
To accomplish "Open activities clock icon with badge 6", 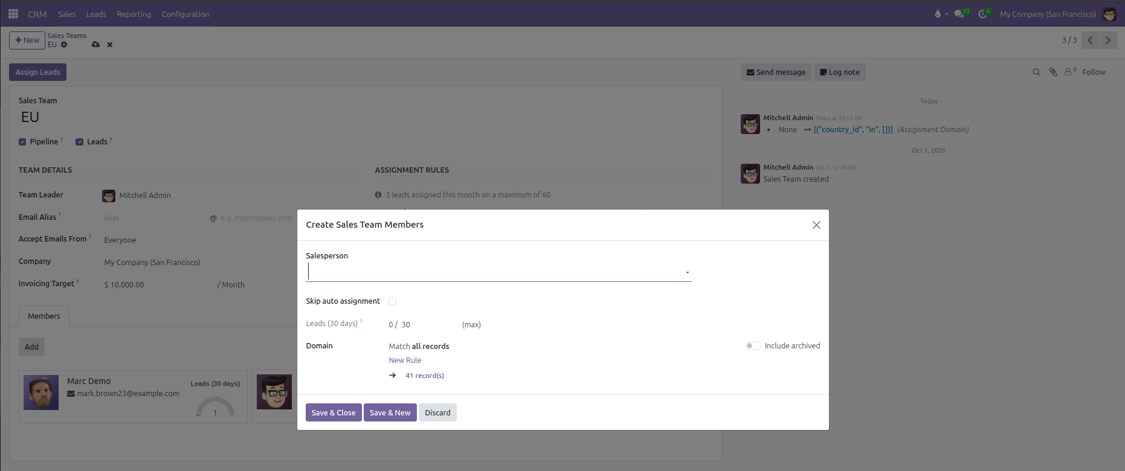I will (982, 13).
